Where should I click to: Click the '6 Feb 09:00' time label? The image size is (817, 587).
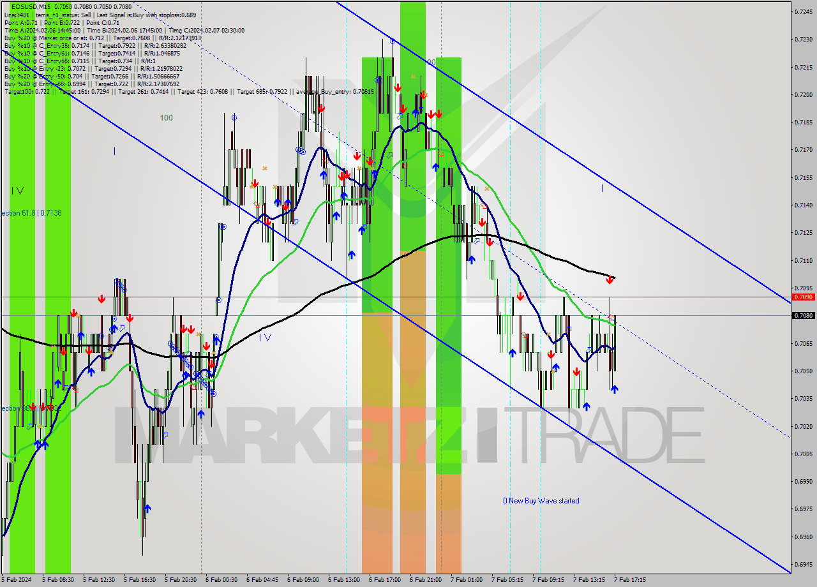303,580
